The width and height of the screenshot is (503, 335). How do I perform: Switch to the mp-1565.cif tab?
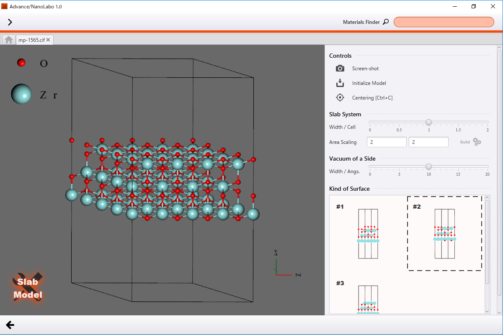[x=31, y=40]
